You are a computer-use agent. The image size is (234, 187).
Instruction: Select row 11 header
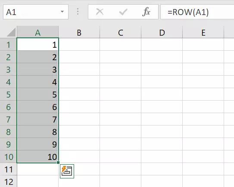pyautogui.click(x=8, y=169)
